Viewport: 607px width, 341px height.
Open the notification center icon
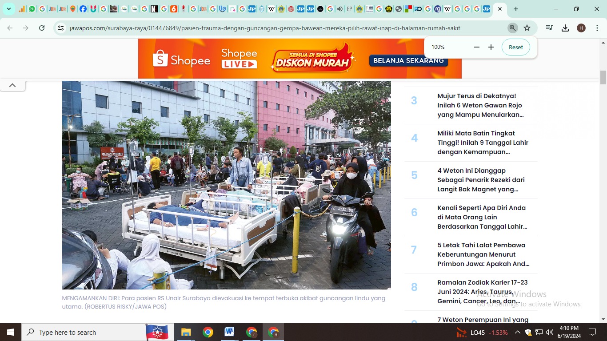592,332
